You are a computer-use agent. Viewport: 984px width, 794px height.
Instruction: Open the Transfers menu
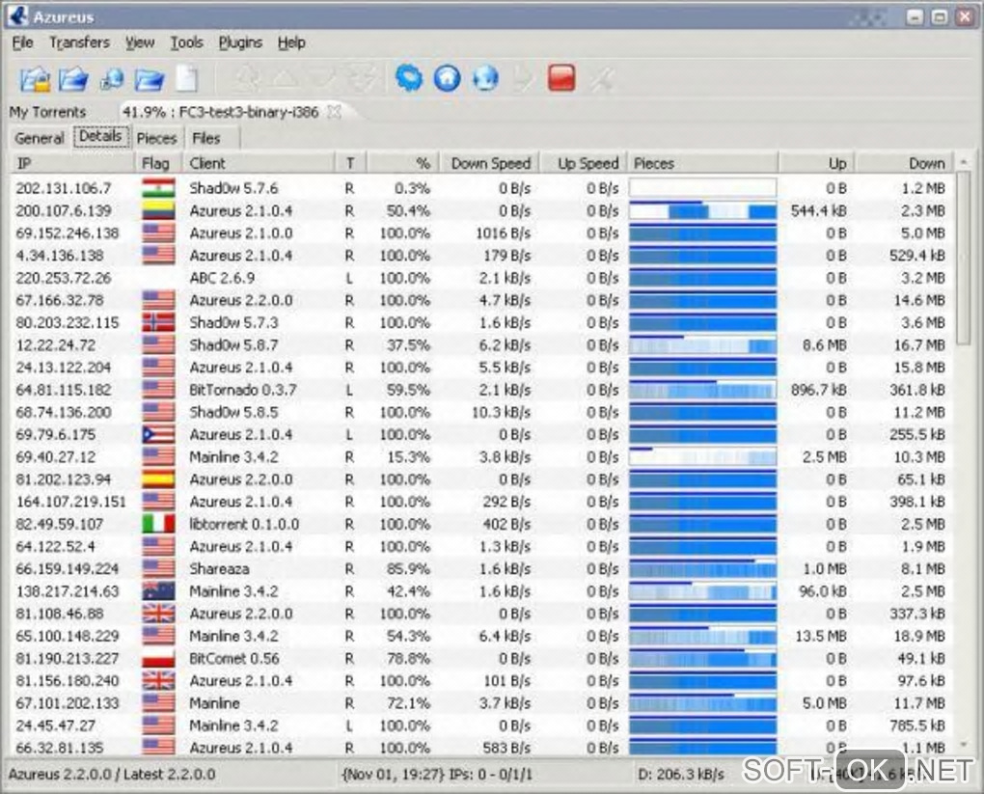79,42
